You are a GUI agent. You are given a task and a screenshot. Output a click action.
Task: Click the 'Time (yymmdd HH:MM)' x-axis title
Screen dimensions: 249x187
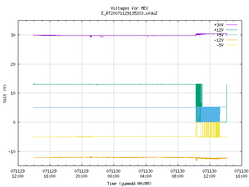129,183
